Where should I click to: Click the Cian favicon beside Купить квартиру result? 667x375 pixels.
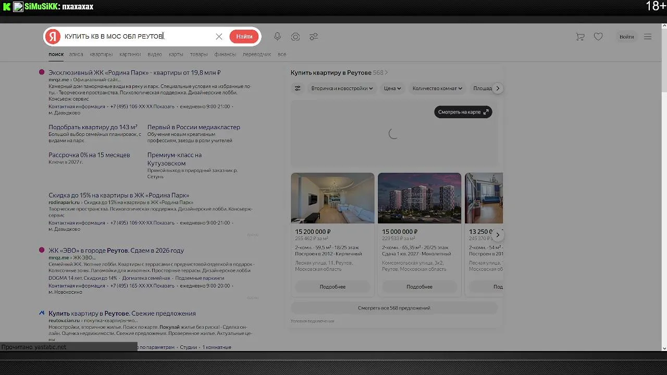click(42, 313)
